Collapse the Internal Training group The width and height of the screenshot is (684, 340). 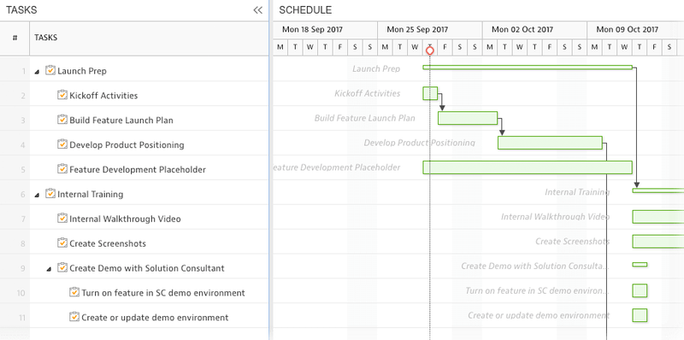pos(37,195)
